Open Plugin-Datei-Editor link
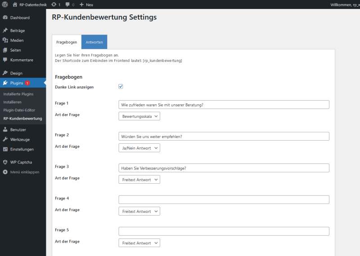360x256 pixels. 19,110
